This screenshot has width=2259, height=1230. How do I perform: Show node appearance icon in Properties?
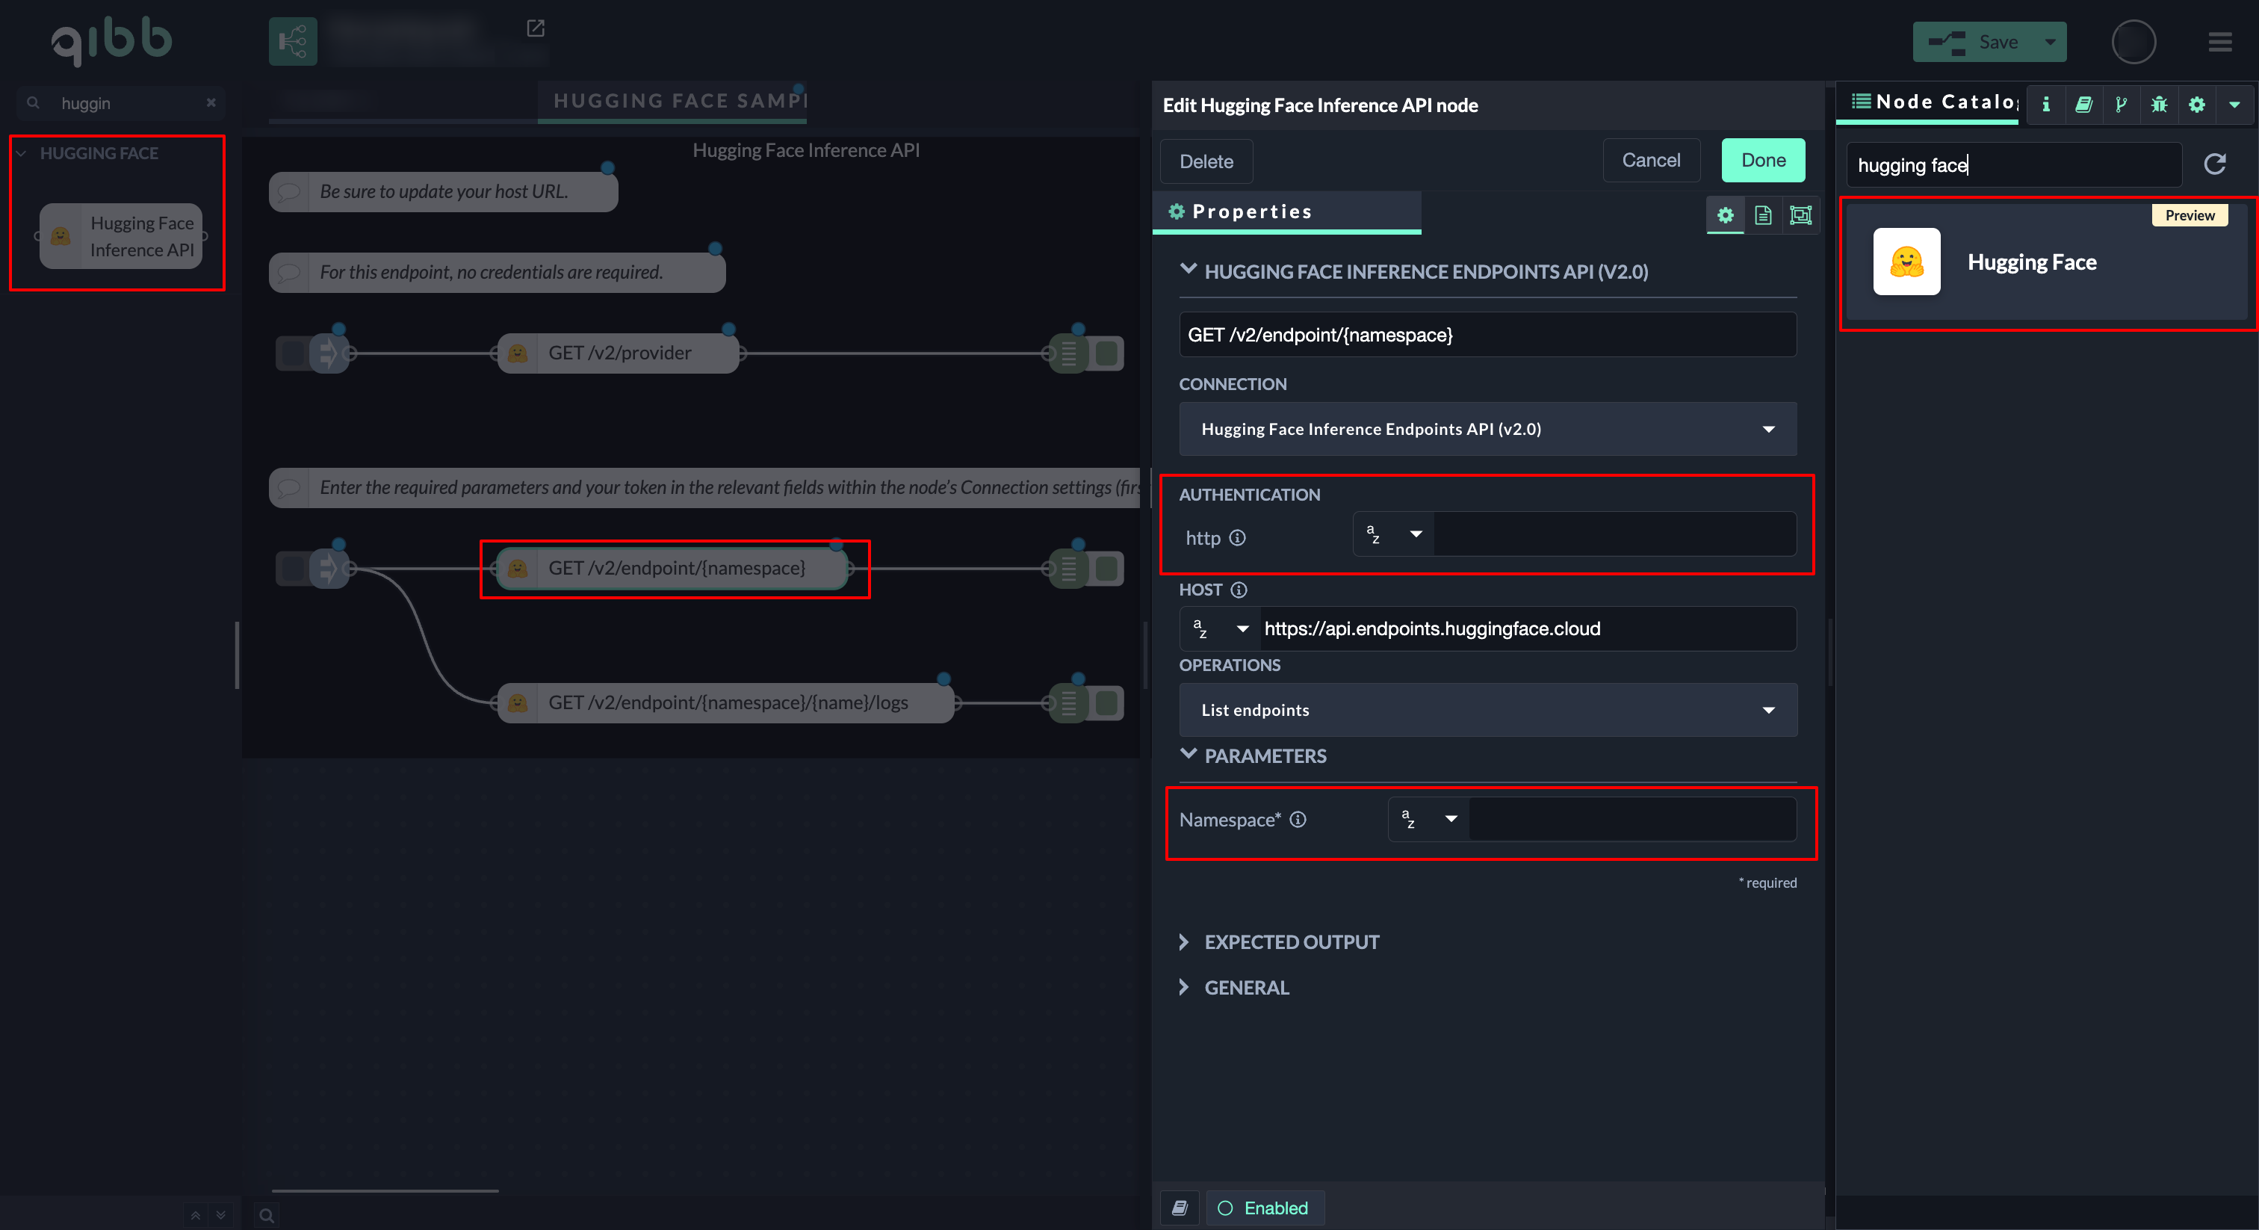1800,215
